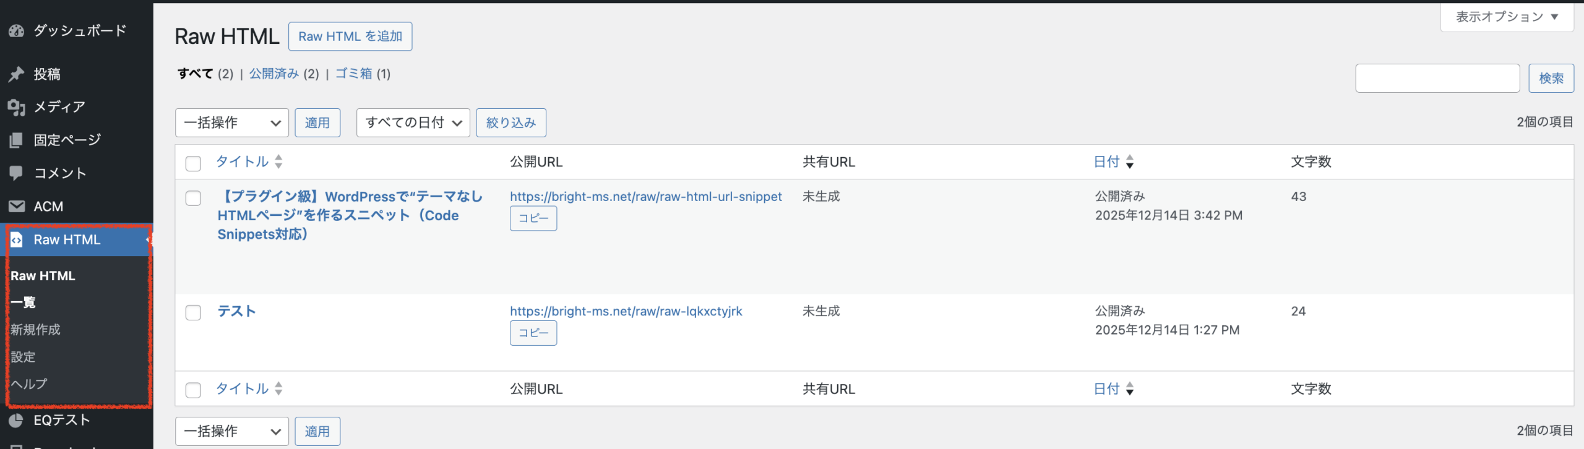Select 一覧 in the Raw HTML submenu
1584x449 pixels.
pos(23,302)
